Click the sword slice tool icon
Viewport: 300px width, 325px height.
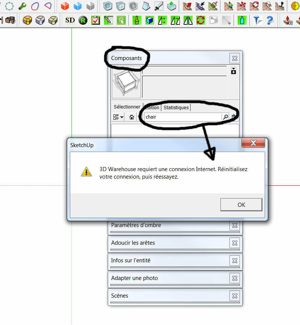159,6
